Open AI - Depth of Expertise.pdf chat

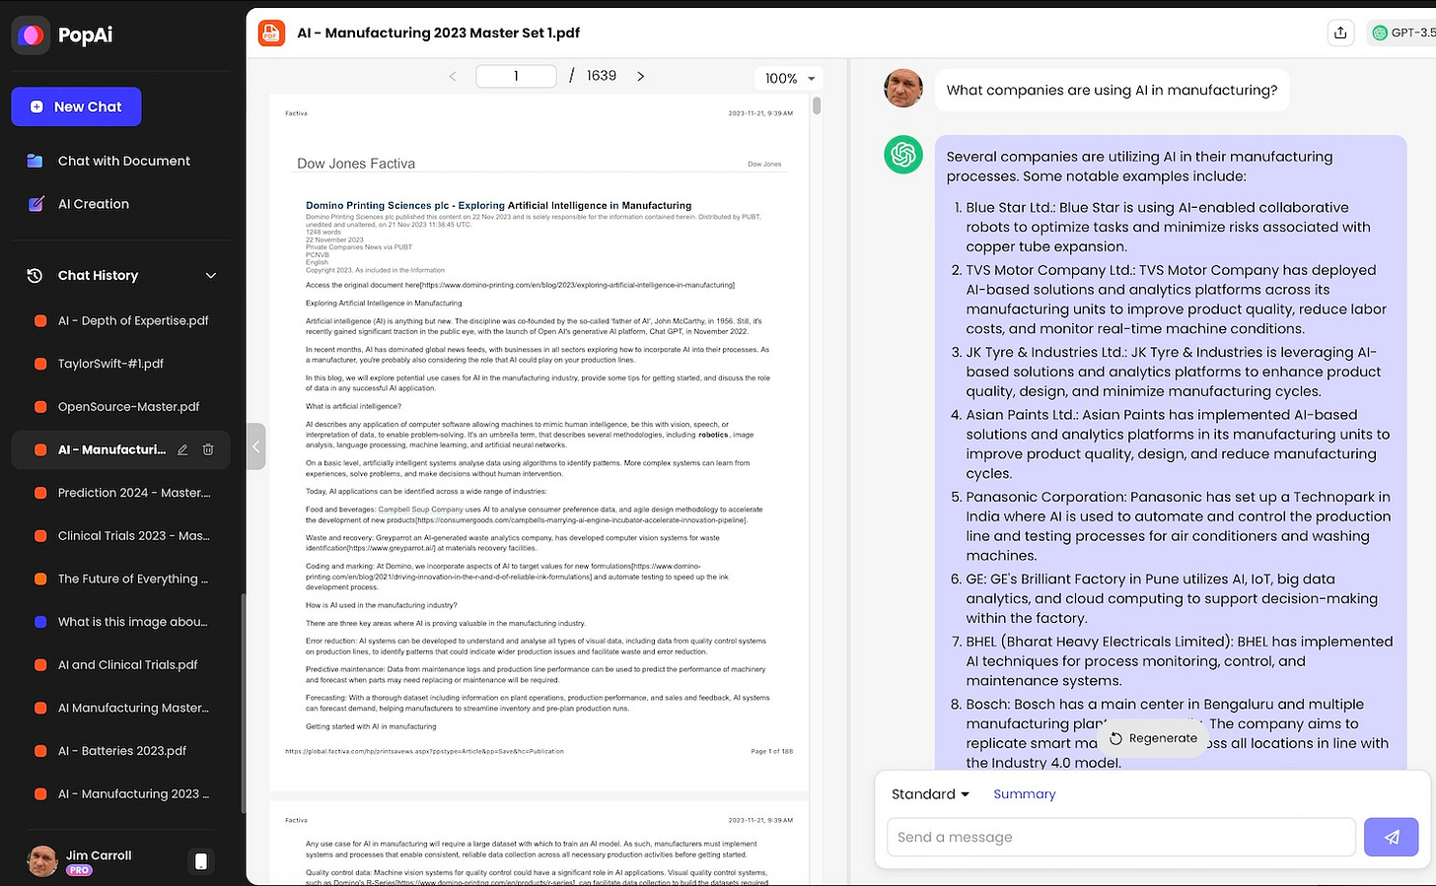[x=133, y=320]
